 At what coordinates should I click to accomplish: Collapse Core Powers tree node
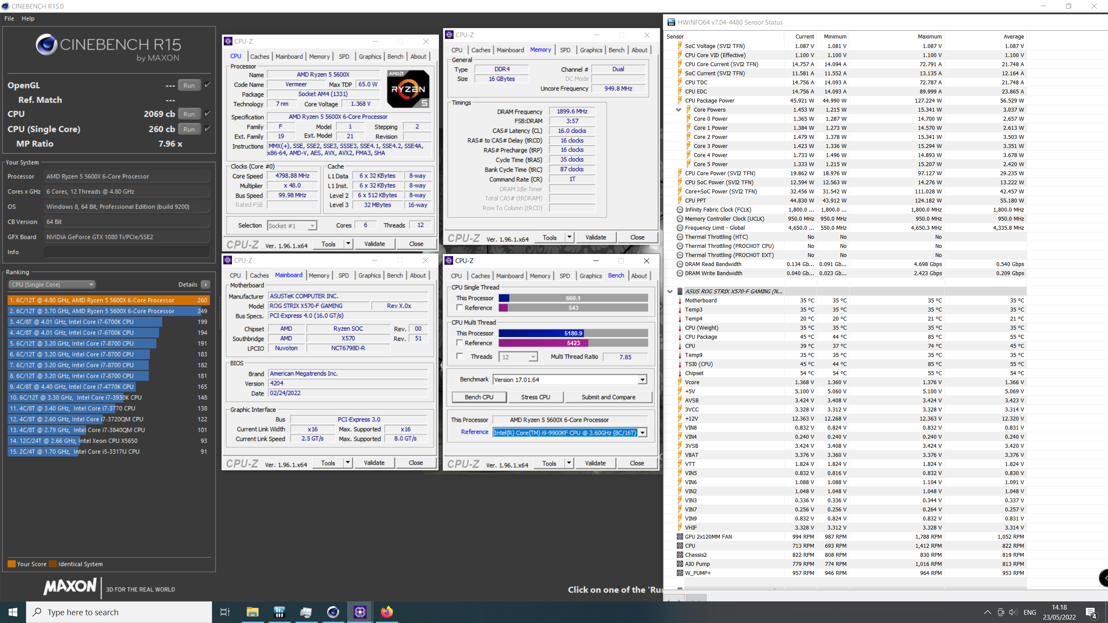679,110
